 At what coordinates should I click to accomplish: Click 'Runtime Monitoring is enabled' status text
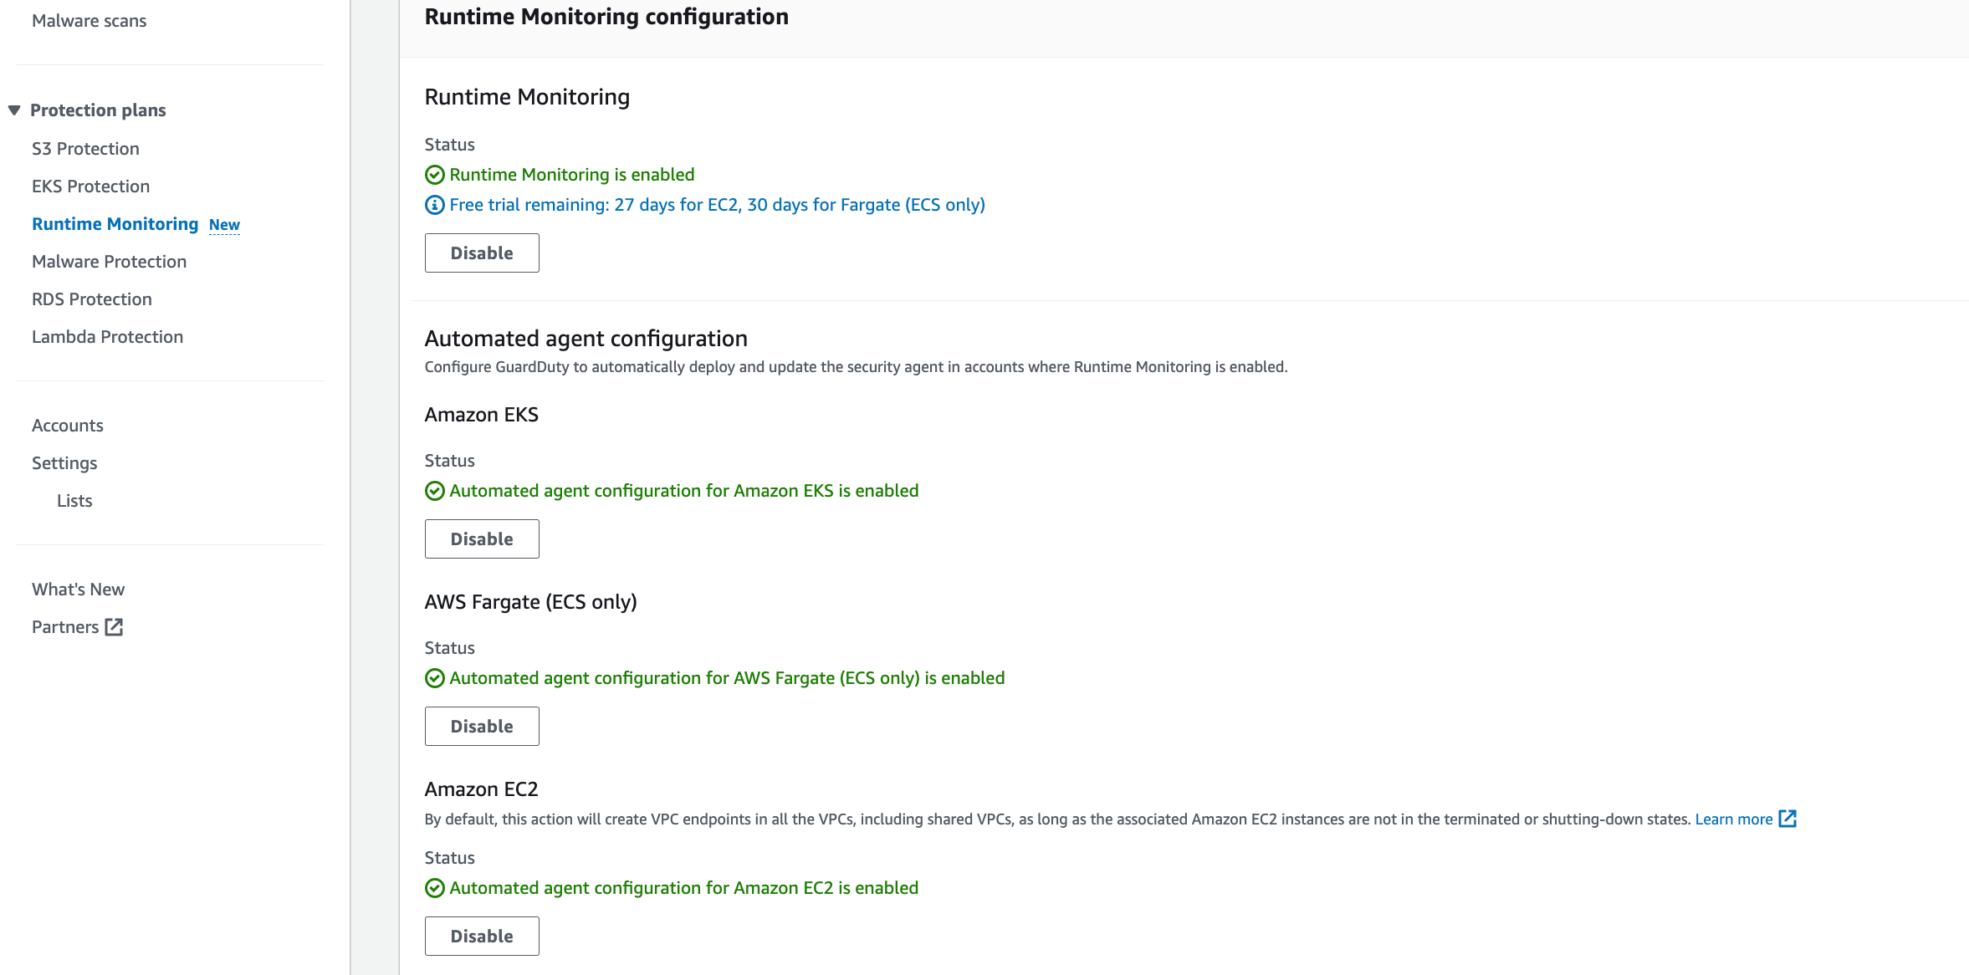coord(572,175)
